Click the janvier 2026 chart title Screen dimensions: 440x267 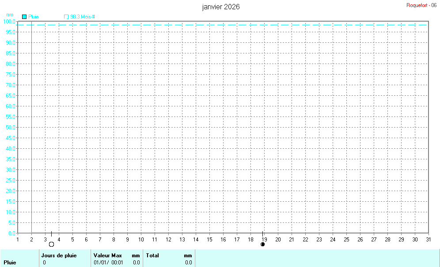(221, 7)
